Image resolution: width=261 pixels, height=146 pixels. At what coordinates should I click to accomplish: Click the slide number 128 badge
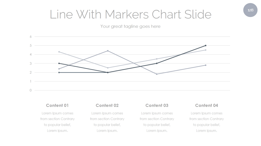pos(250,10)
